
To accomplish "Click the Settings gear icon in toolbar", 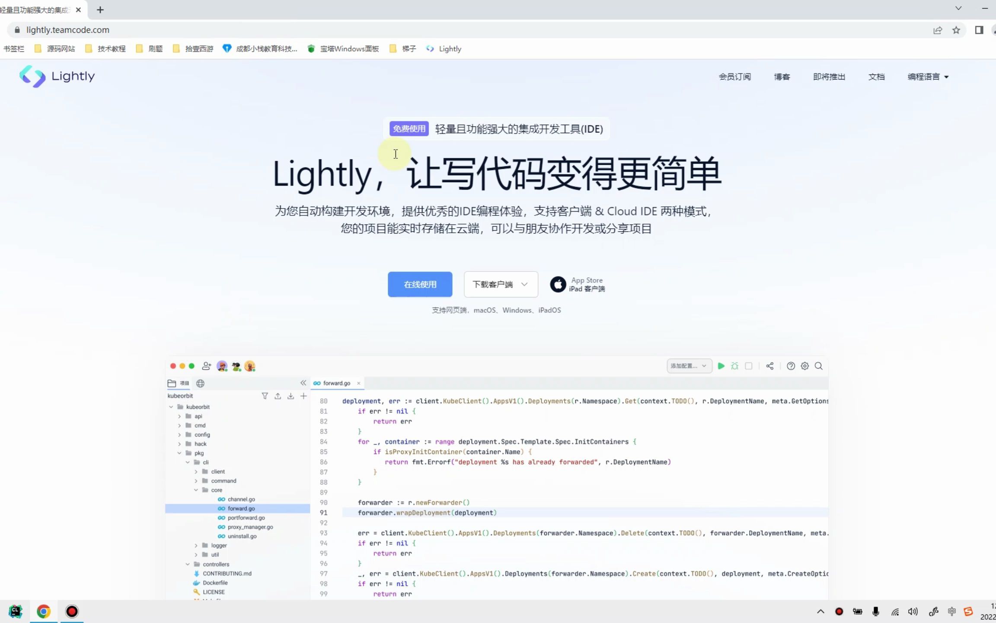I will pyautogui.click(x=804, y=366).
